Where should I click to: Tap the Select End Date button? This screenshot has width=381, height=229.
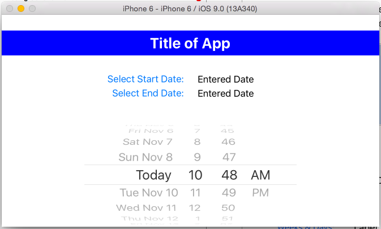(148, 93)
